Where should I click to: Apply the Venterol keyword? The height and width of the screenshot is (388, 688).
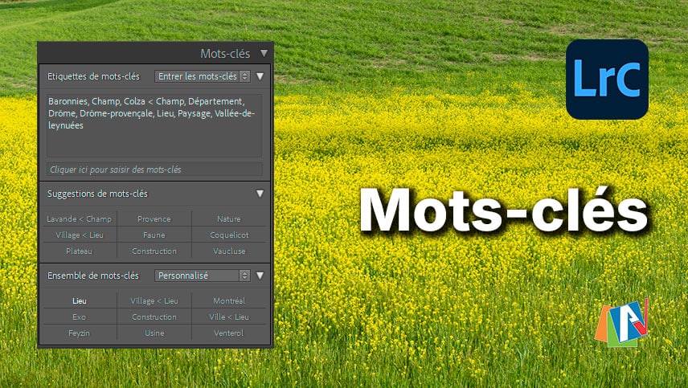[229, 333]
